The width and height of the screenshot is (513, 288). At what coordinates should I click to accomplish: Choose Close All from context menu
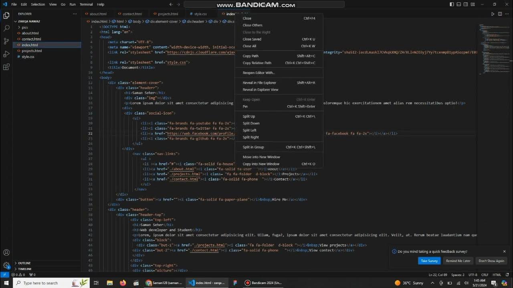pyautogui.click(x=279, y=46)
